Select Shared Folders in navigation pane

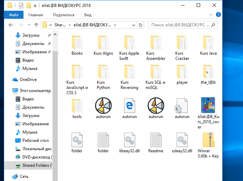[28, 165]
